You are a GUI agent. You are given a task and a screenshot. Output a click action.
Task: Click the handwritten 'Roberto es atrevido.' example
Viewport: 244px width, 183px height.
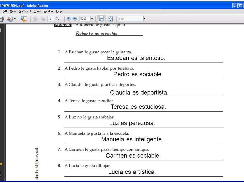97,33
